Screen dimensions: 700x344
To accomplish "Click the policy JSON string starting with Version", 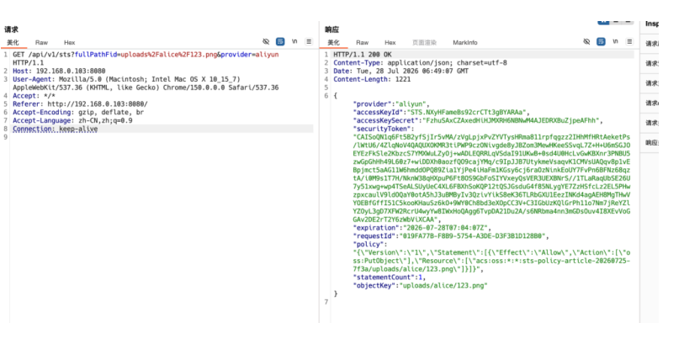I will click(491, 261).
